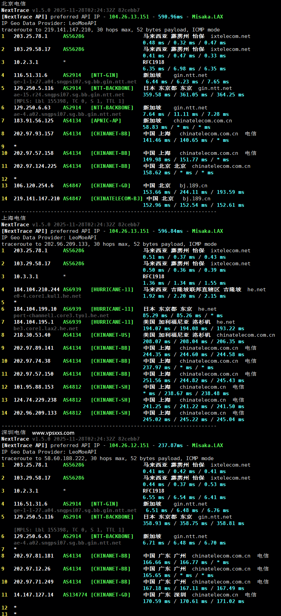
Task: Select hop IP address 124.74.229.238
Action: pos(35,400)
